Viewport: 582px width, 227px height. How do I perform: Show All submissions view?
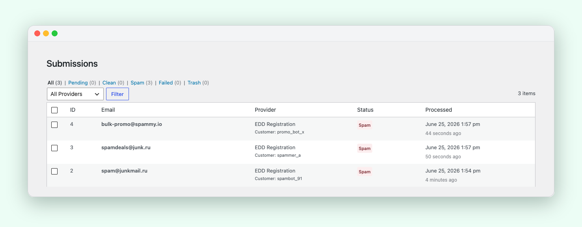click(50, 83)
